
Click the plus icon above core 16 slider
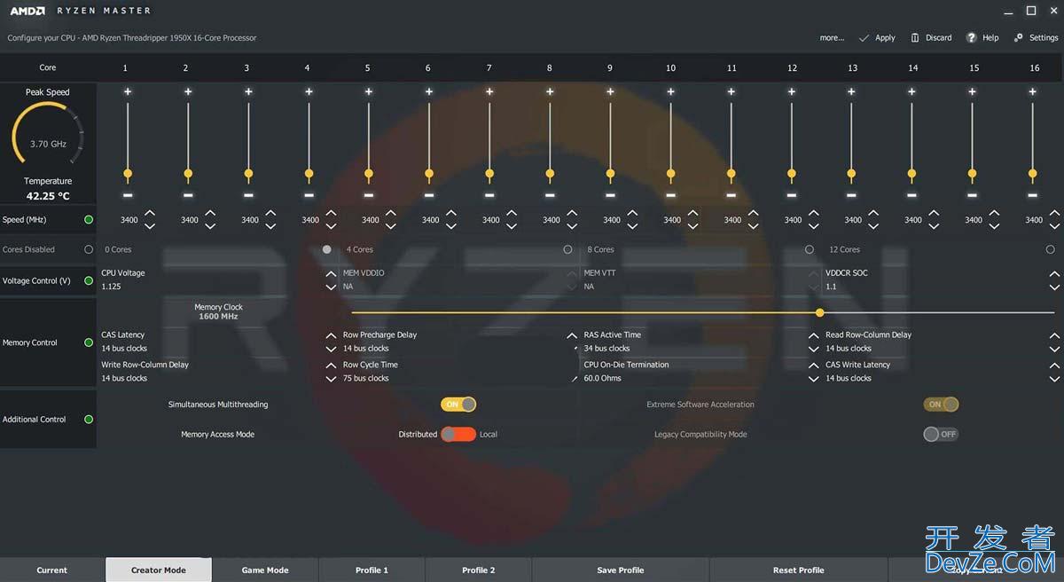click(x=1032, y=91)
